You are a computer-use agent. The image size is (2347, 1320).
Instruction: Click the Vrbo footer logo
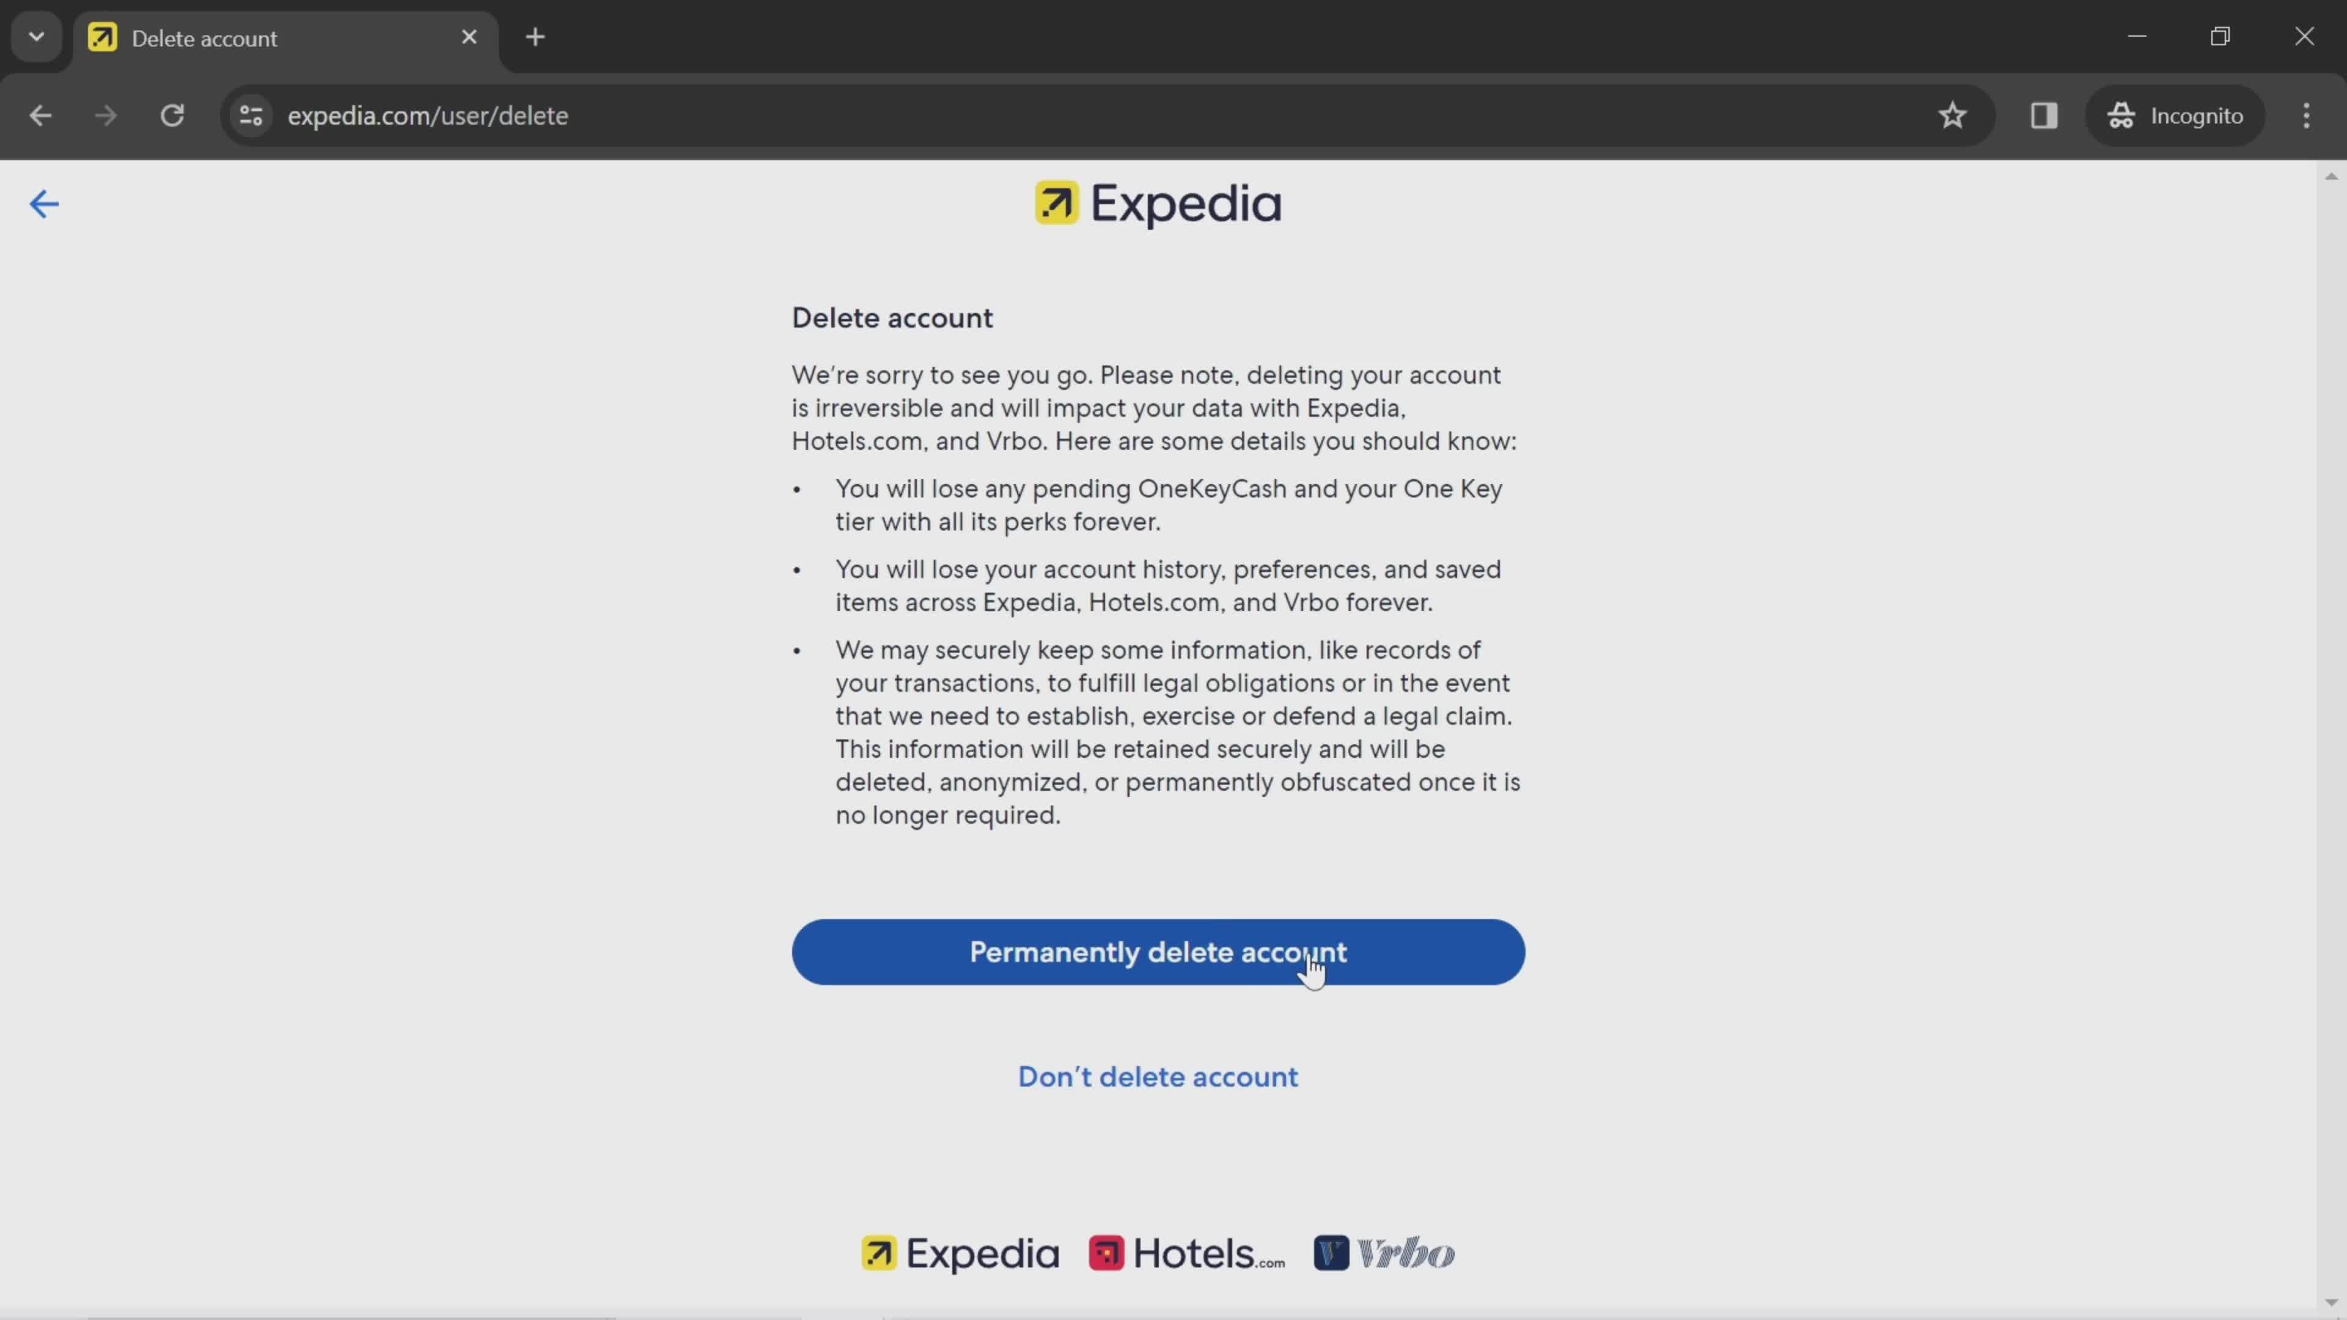point(1384,1253)
